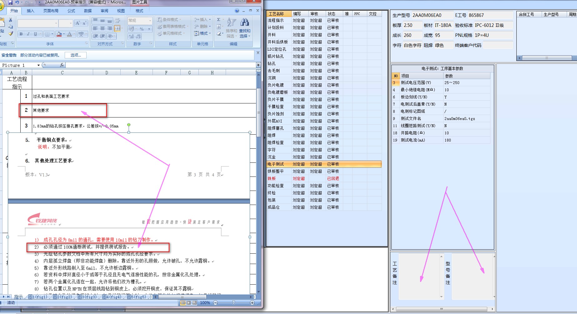Click the top align icon
The height and width of the screenshot is (314, 577).
tap(95, 21)
